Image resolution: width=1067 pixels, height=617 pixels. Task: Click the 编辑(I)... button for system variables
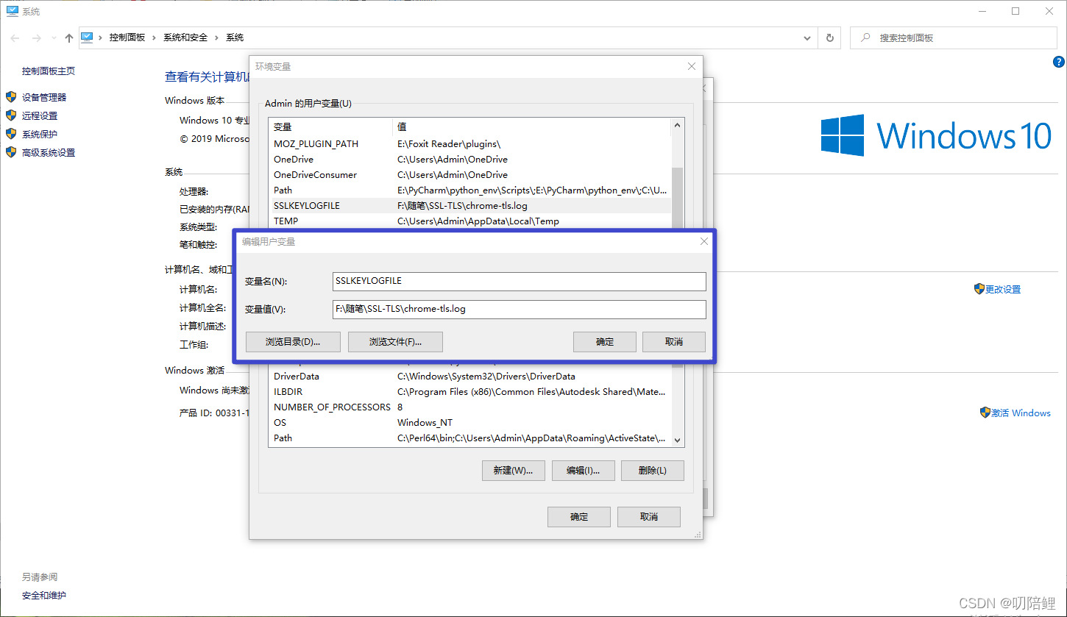583,471
